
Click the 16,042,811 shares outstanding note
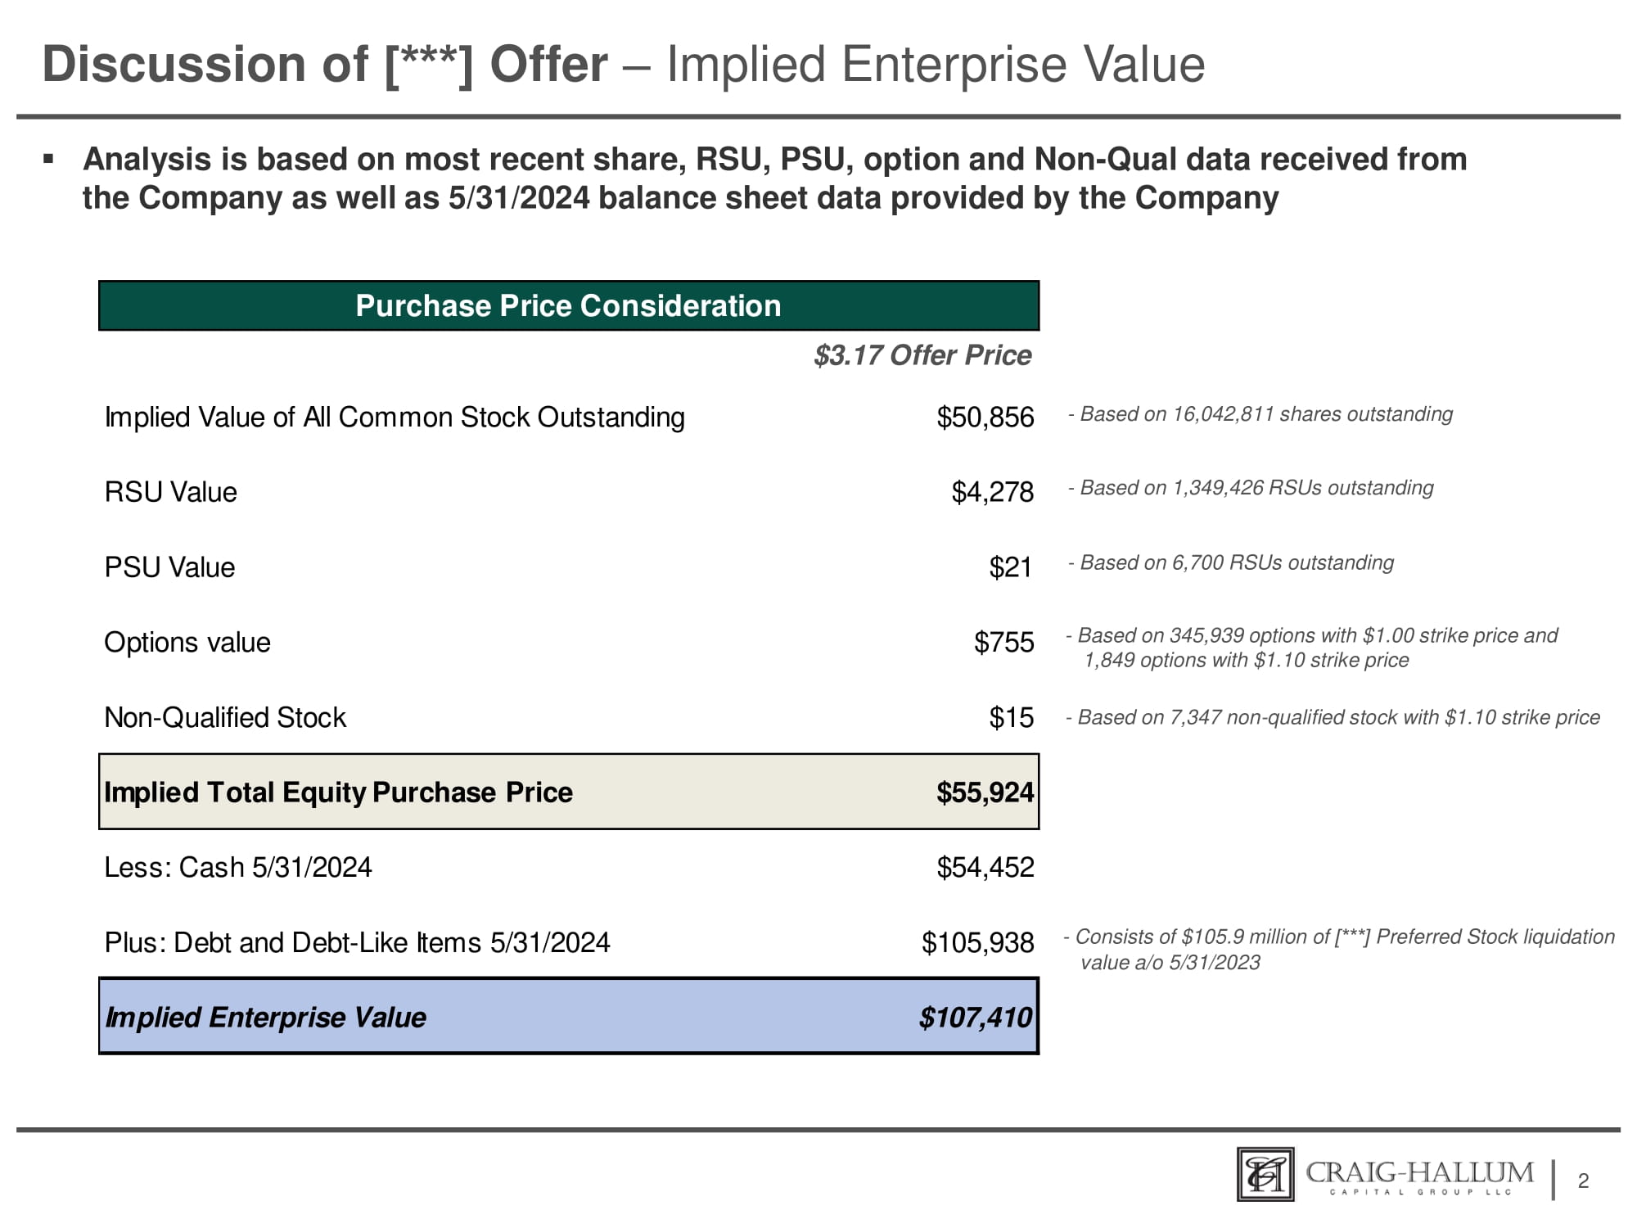pos(1260,414)
